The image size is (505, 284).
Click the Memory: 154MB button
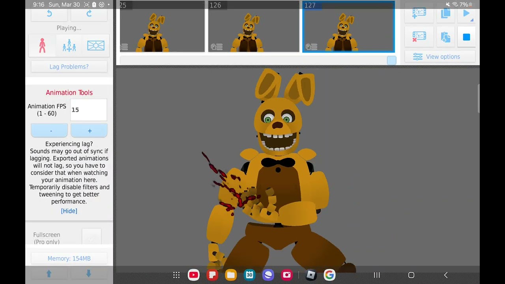69,258
